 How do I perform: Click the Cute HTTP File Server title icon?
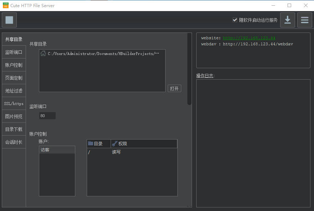[x=6, y=5]
